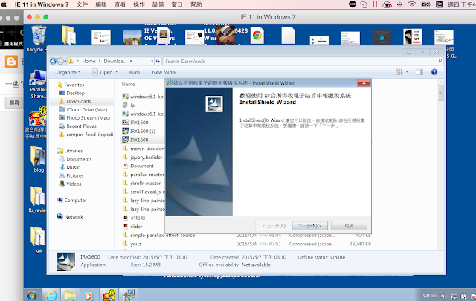The width and height of the screenshot is (476, 301).
Task: Open the Recycle Bin on the Windows desktop
Action: (x=39, y=38)
